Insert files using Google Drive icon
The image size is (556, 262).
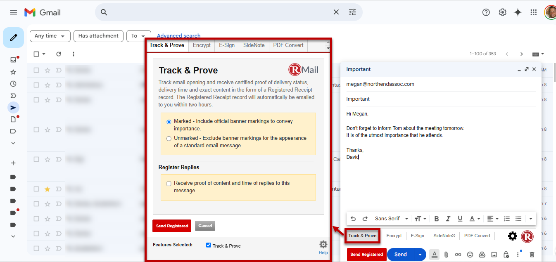482,255
